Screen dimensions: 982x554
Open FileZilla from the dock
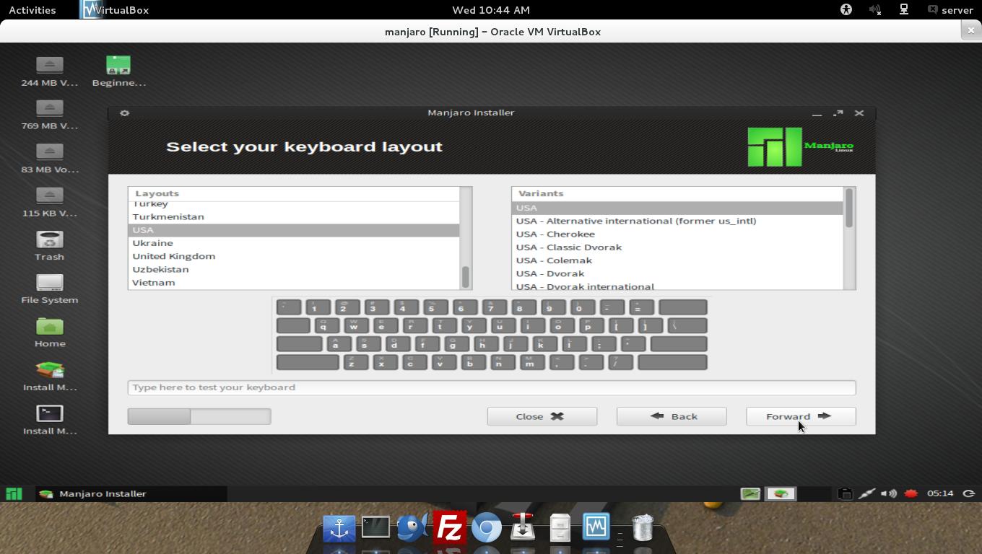pyautogui.click(x=449, y=528)
